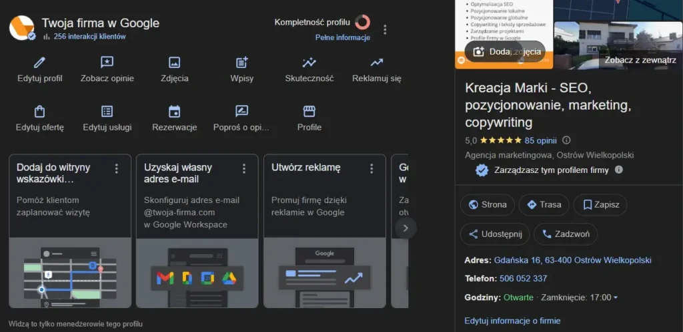This screenshot has width=683, height=332.
Task: Click info icon beside Zarządzasz tym profilem
Action: (x=618, y=170)
